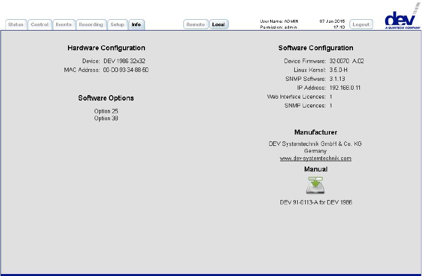Image resolution: width=422 pixels, height=276 pixels.
Task: Download the manual via green arrow icon
Action: coord(316,185)
